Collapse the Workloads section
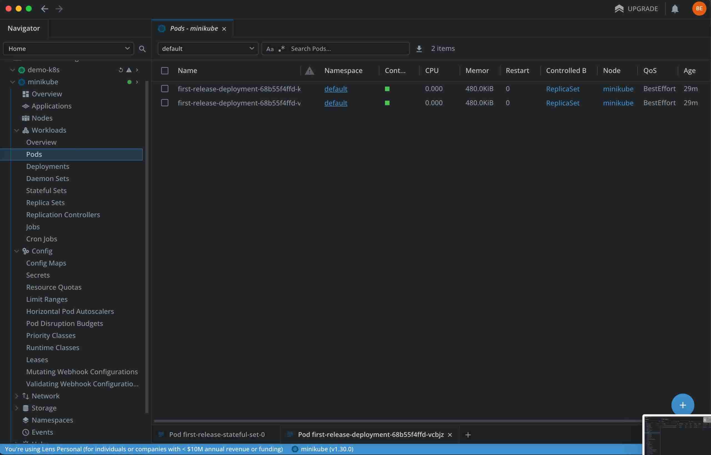Viewport: 711px width, 455px height. click(x=17, y=130)
